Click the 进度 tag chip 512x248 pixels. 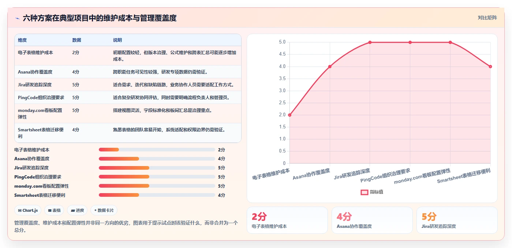point(77,210)
